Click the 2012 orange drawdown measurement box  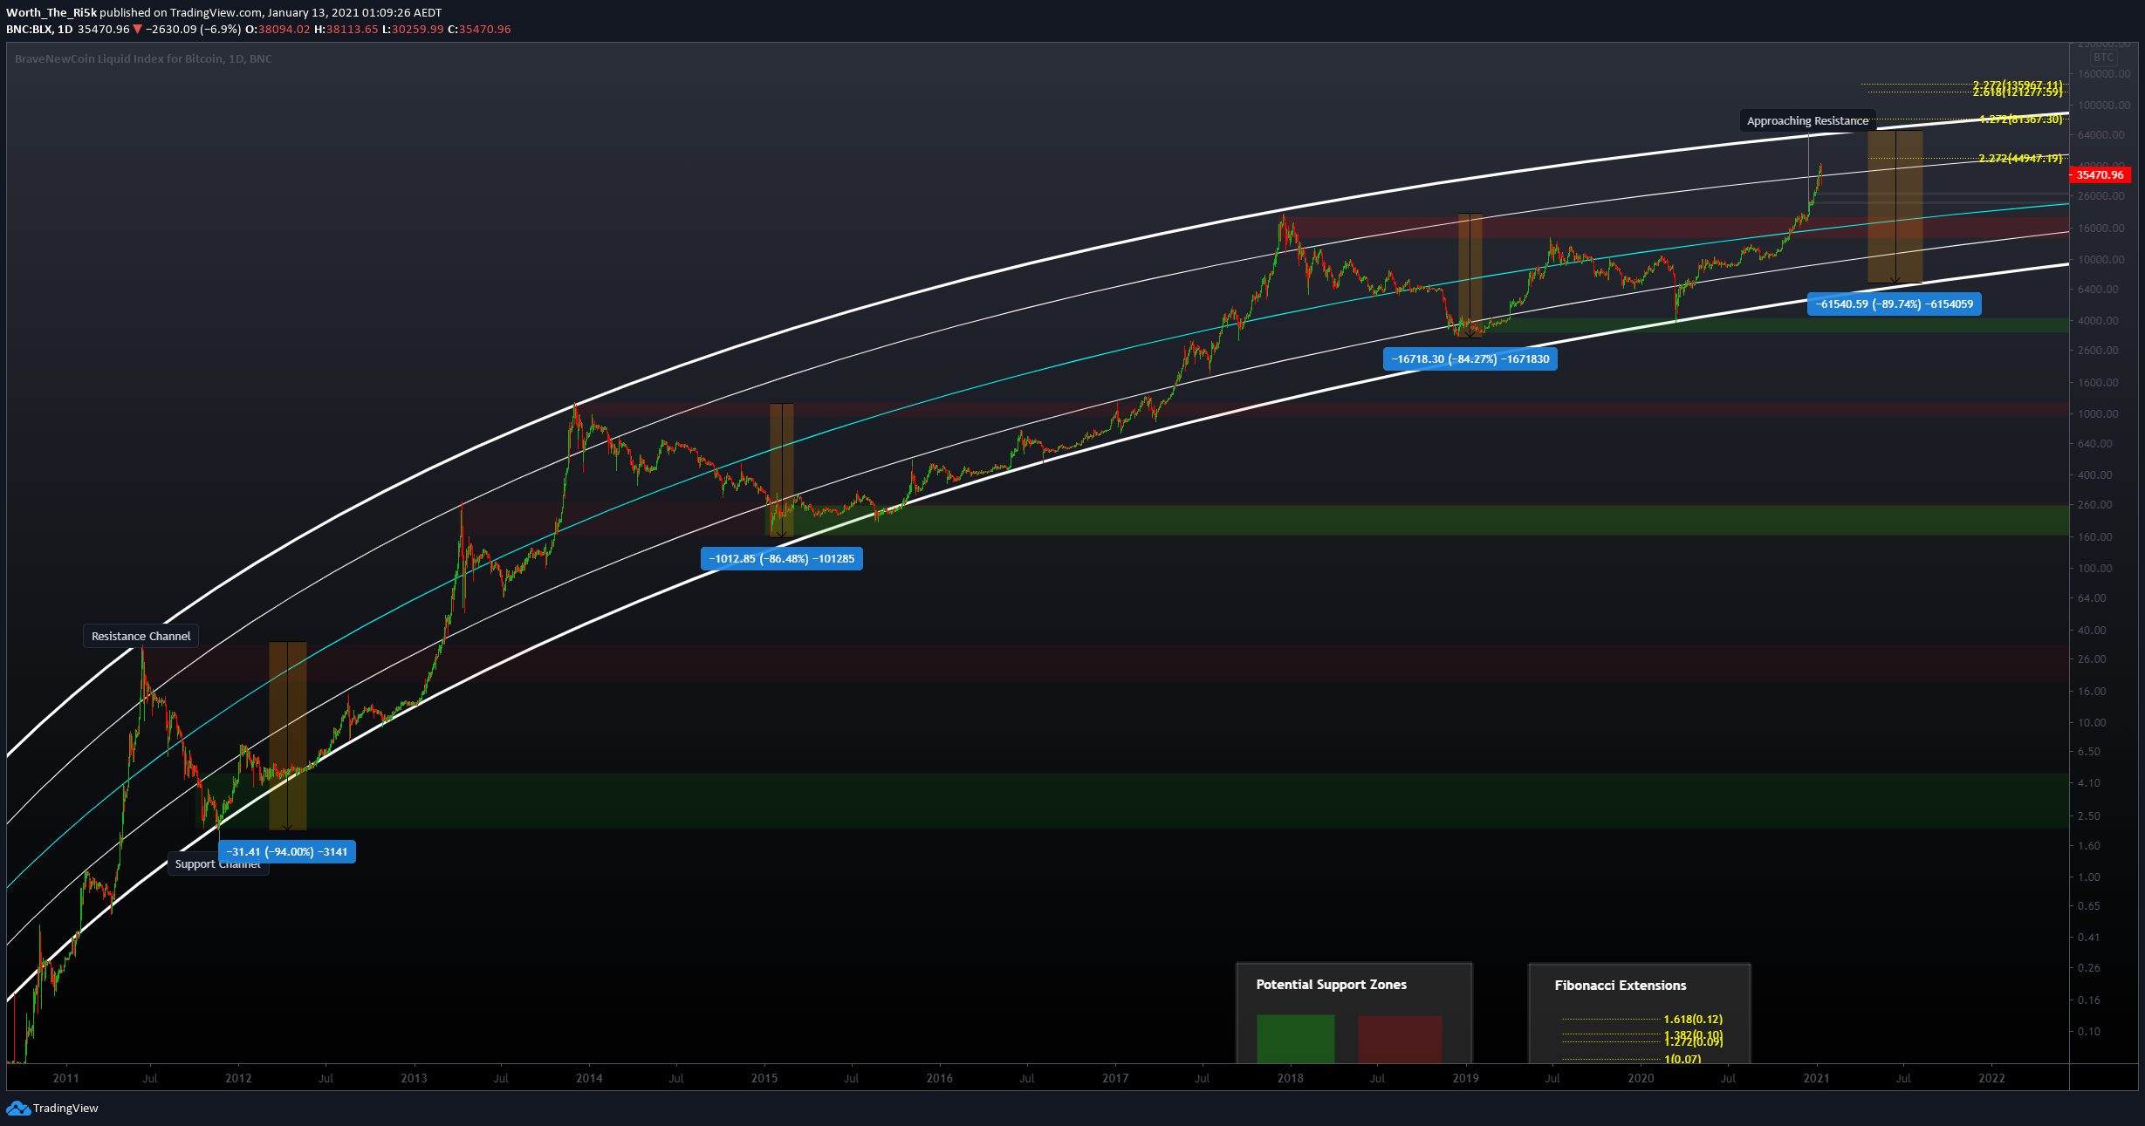click(x=288, y=736)
